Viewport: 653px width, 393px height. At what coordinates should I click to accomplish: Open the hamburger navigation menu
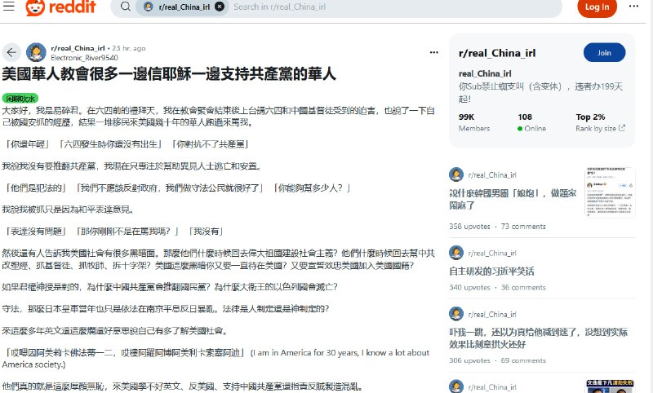(9, 6)
